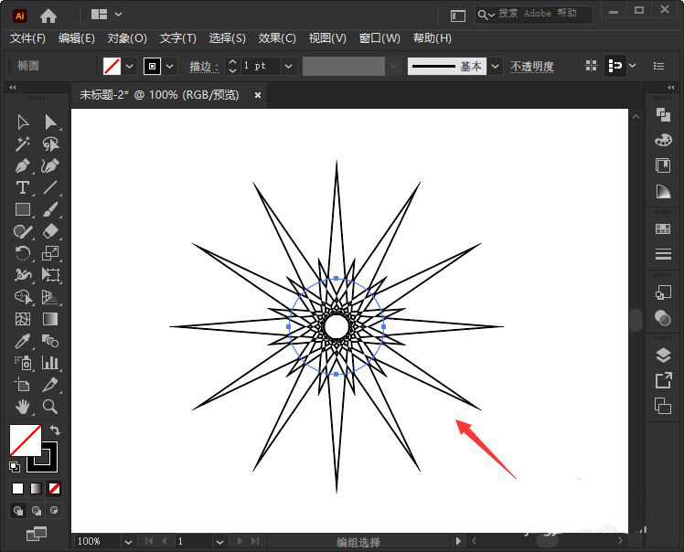Viewport: 684px width, 552px height.
Task: Select the Type tool
Action: click(23, 188)
